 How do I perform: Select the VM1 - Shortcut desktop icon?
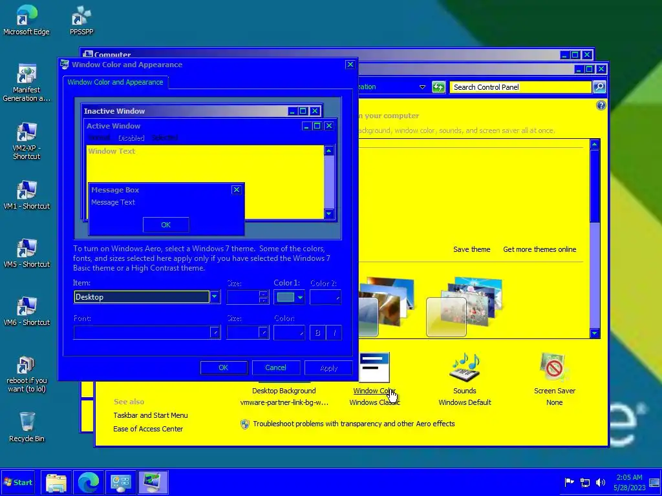pos(26,195)
